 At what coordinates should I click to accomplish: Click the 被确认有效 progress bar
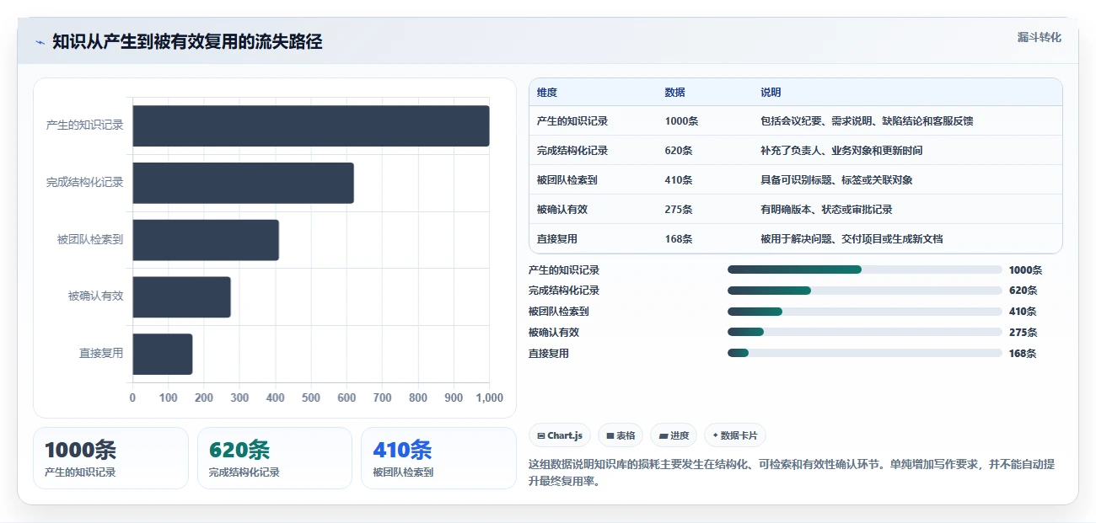click(864, 332)
